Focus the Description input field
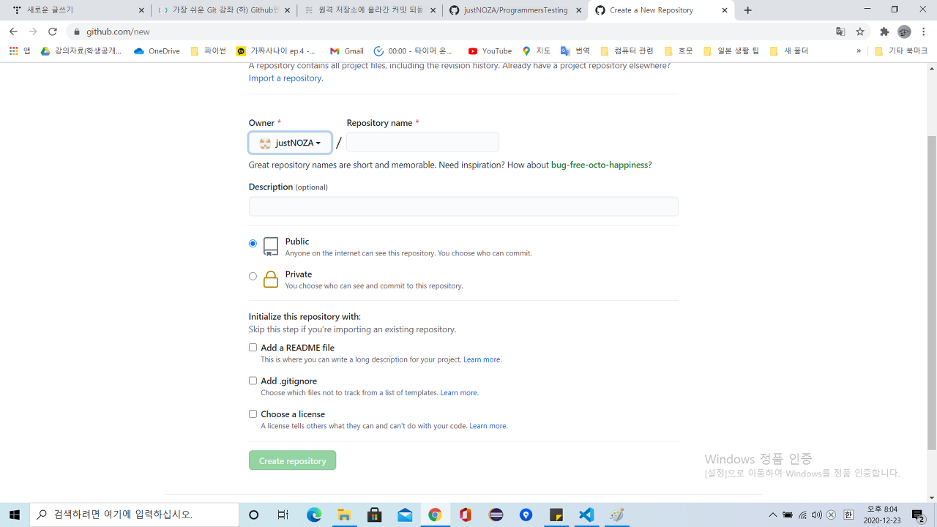Screen dimensions: 937x527 (463, 206)
